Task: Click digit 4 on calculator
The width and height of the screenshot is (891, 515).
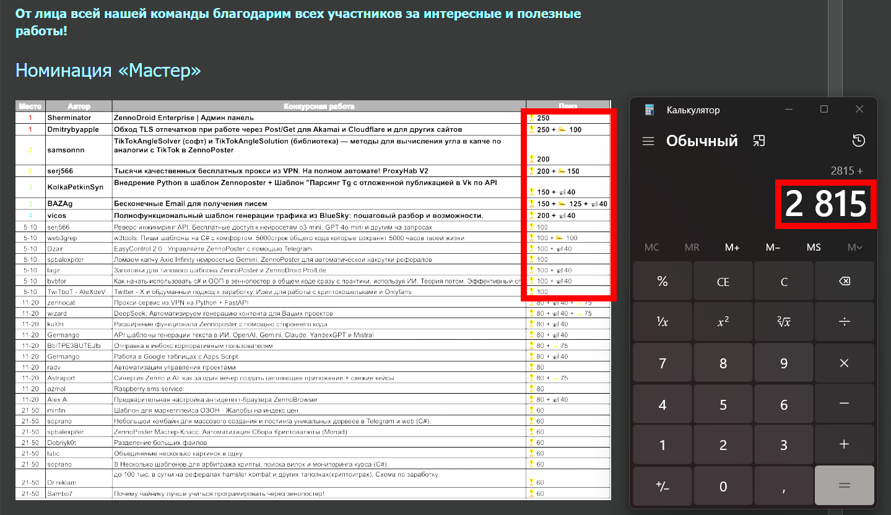Action: coord(662,404)
